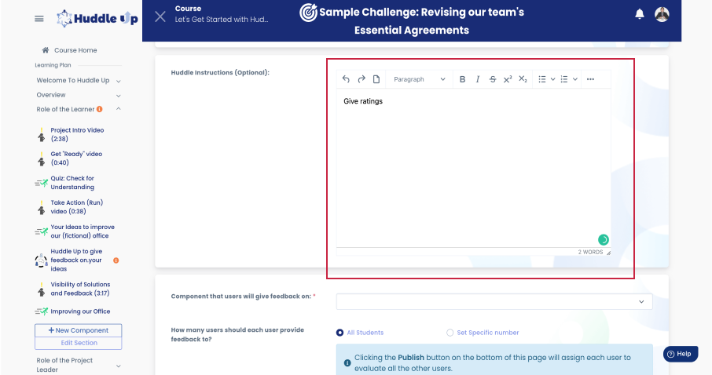Screen dimensions: 712x375
Task: Click the Course Home house icon
Action: coord(46,50)
